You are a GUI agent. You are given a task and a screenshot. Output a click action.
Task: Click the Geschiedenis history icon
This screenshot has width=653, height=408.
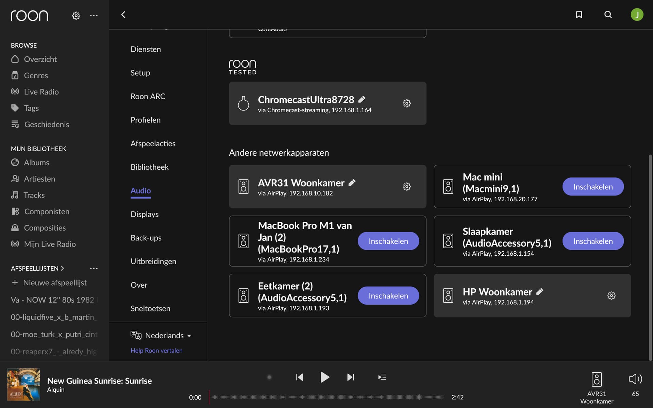point(15,124)
